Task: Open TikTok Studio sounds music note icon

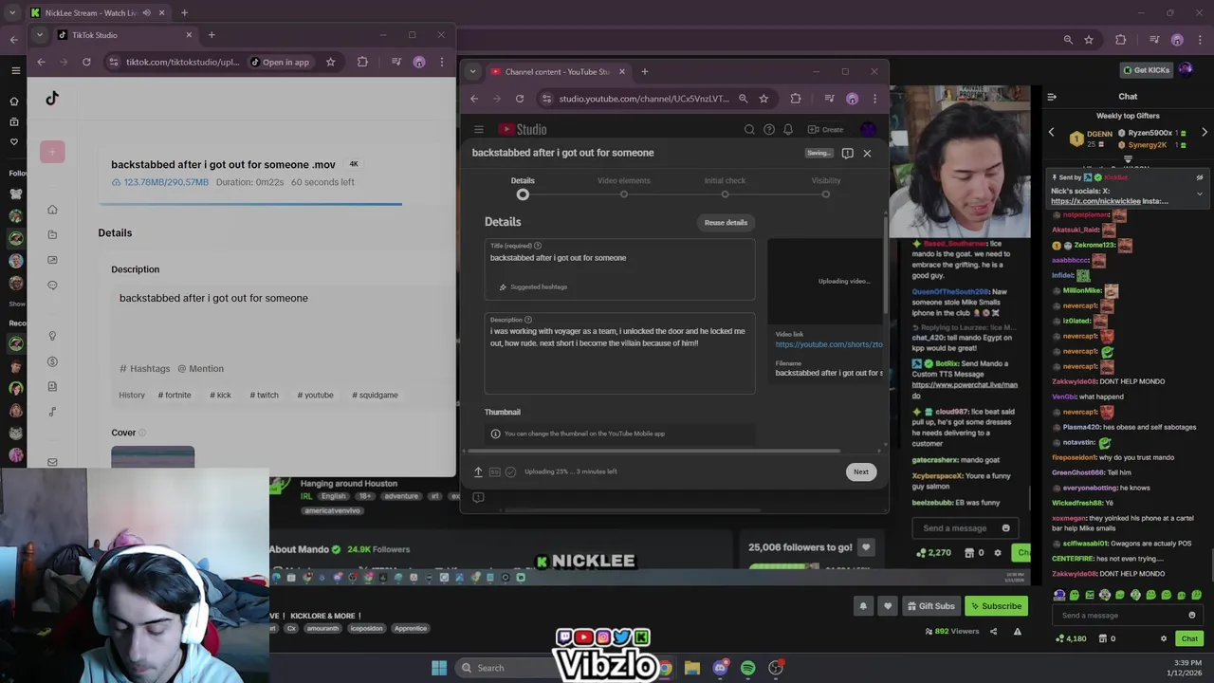Action: [x=52, y=412]
